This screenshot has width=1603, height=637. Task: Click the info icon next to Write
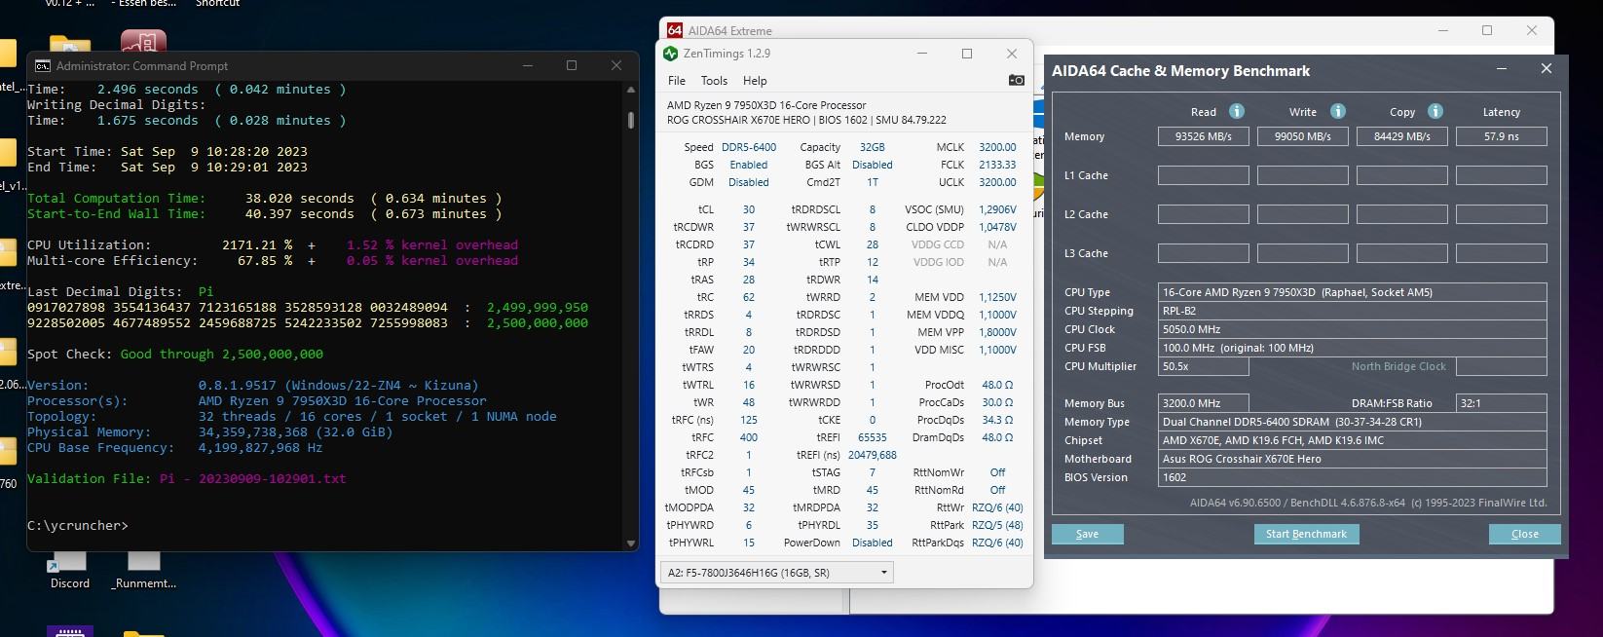point(1338,111)
